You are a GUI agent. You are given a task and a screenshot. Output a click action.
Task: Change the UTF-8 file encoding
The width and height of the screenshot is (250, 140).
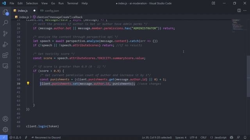193,137
